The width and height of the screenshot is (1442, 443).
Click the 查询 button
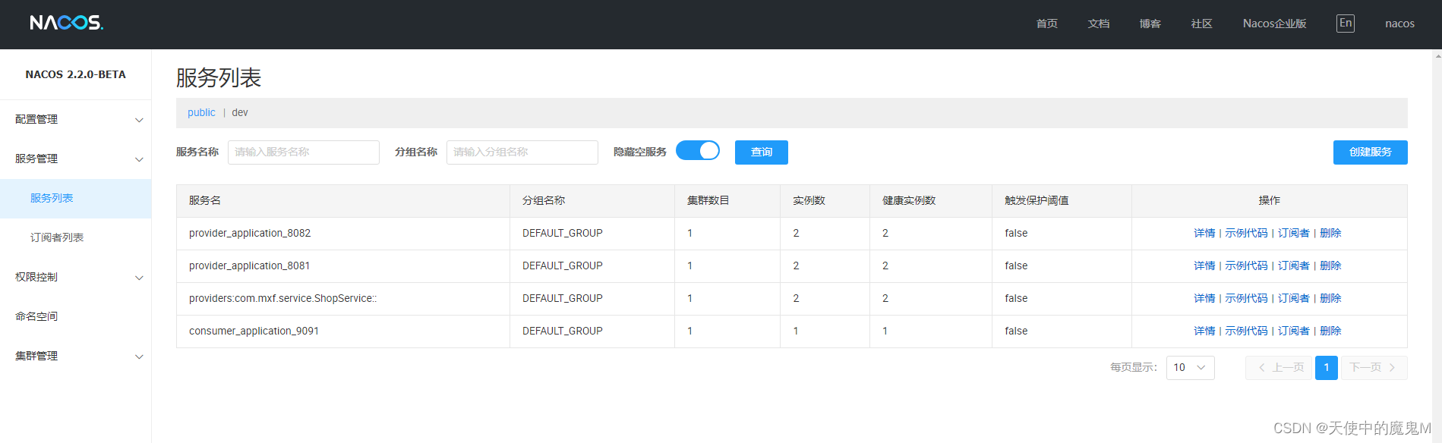(762, 152)
